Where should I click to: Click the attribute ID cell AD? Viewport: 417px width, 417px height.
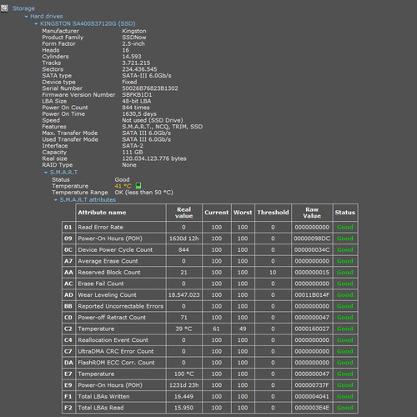pyautogui.click(x=68, y=295)
